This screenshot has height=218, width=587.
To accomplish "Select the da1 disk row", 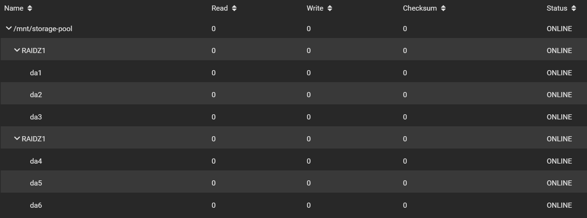I will coord(36,73).
